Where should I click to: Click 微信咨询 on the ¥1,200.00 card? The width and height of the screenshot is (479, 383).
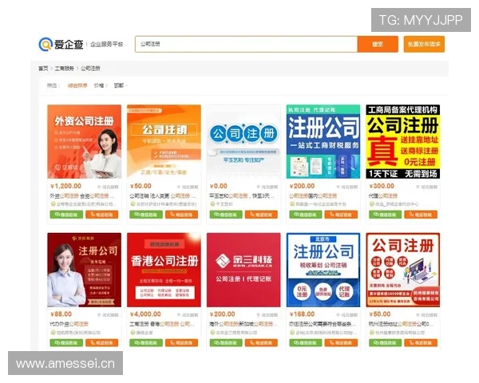pyautogui.click(x=66, y=215)
